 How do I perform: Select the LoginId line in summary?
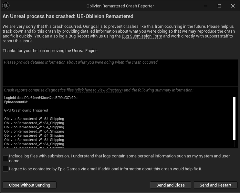pos(41,98)
